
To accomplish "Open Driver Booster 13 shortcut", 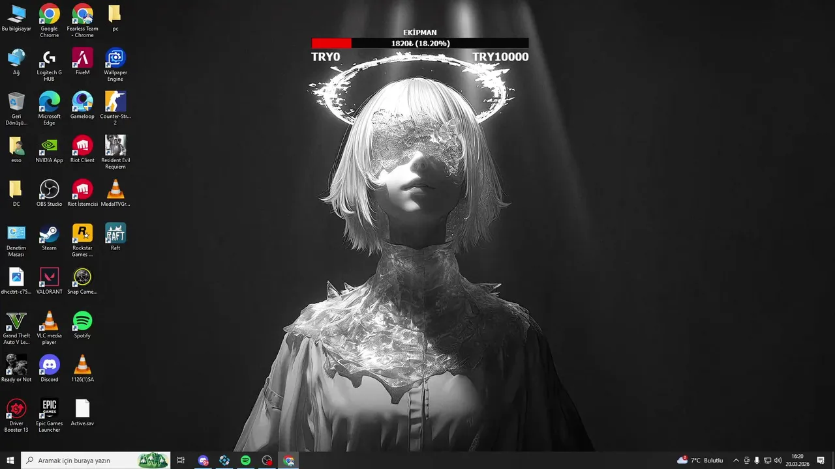I will [x=16, y=416].
